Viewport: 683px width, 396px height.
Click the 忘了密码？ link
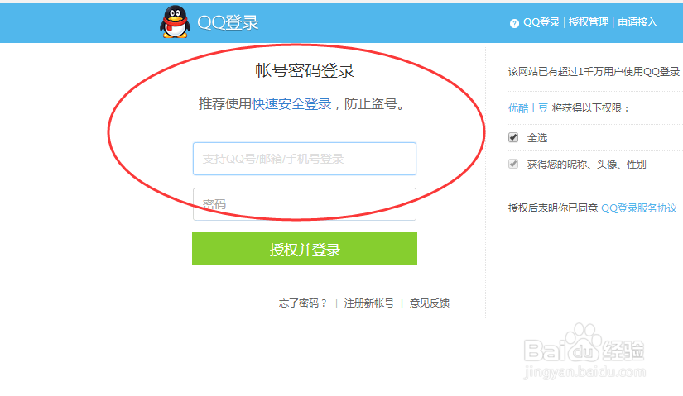[303, 303]
